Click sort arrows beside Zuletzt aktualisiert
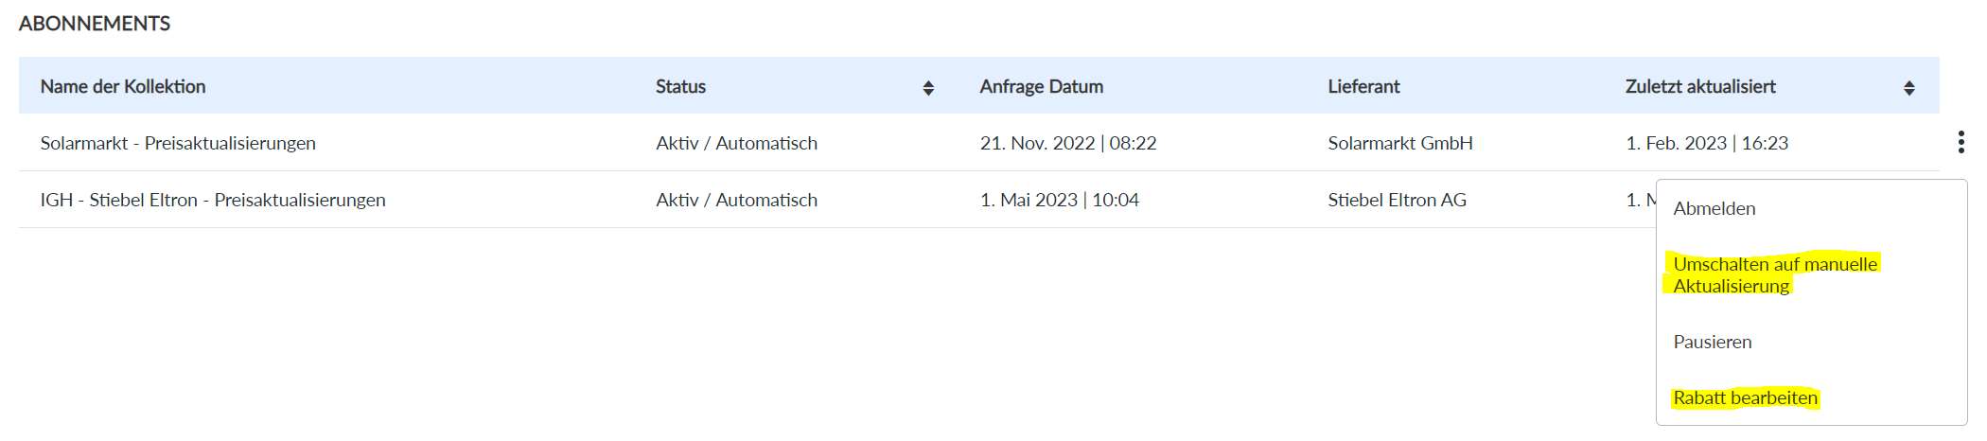 click(1908, 87)
